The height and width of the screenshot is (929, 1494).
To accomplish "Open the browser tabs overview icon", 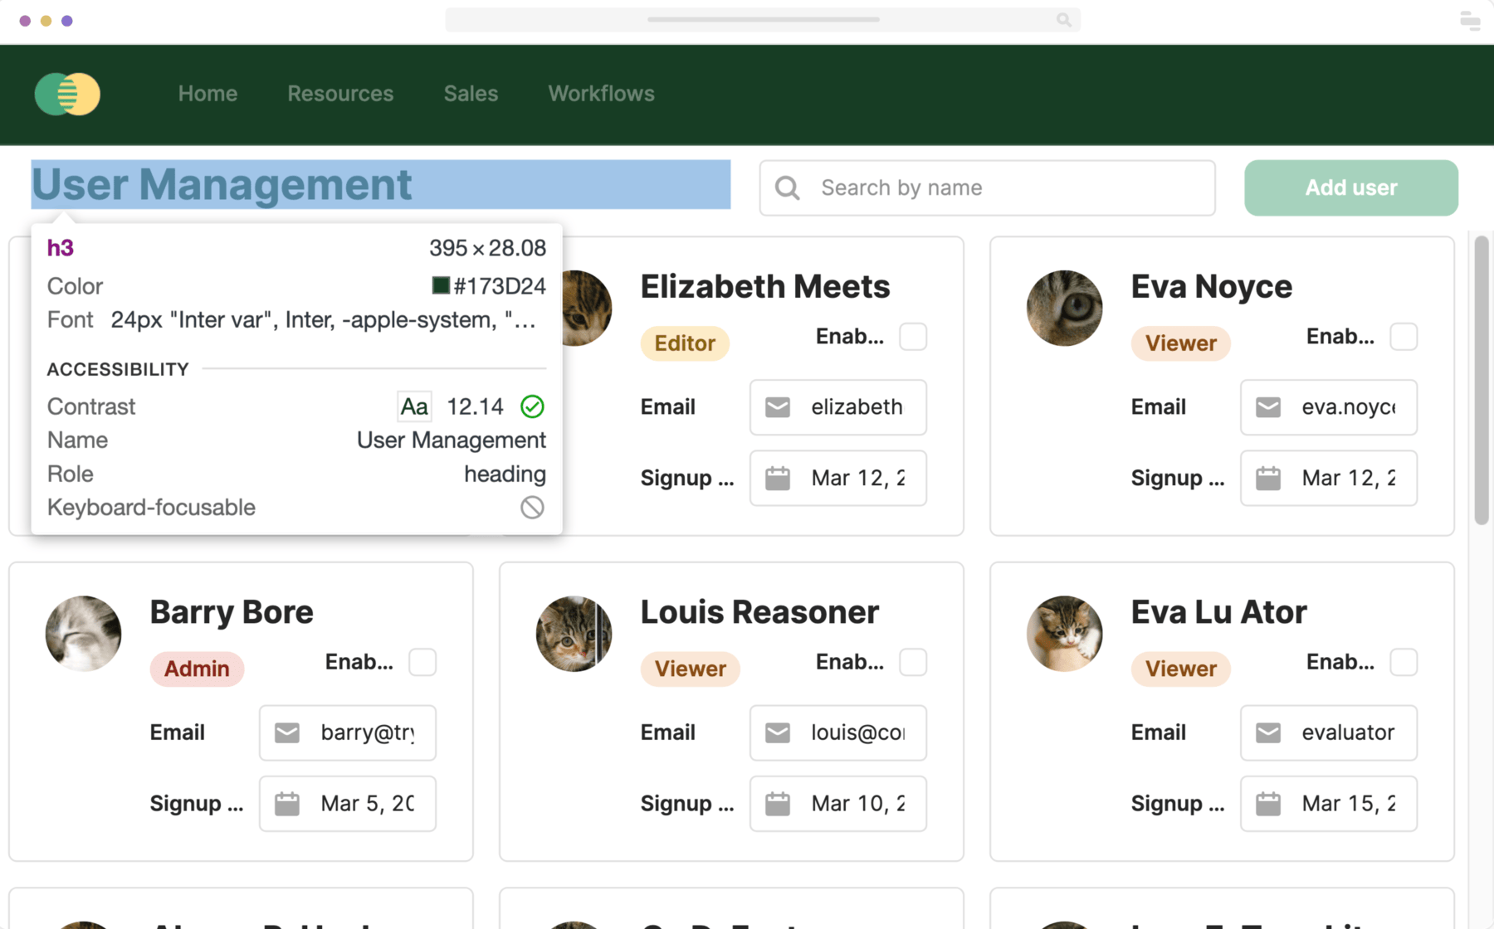I will 1470,20.
